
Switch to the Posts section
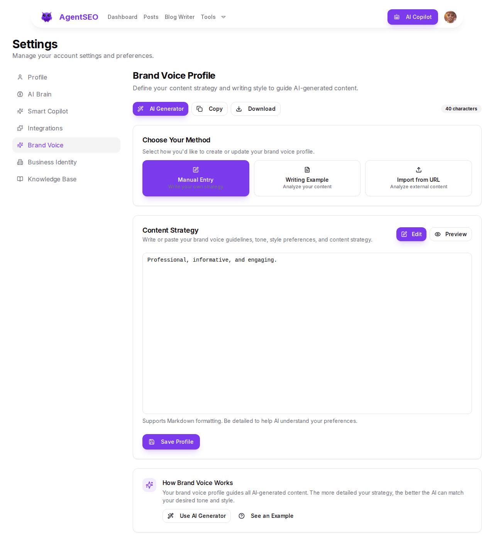[x=151, y=17]
